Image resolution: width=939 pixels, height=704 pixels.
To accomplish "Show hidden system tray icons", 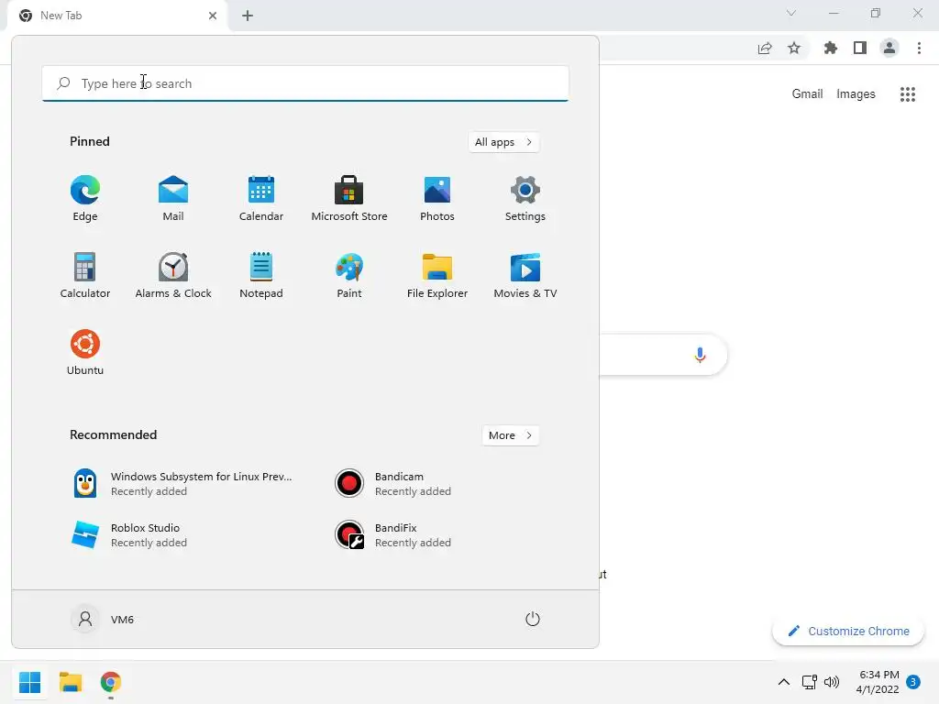I will click(783, 682).
